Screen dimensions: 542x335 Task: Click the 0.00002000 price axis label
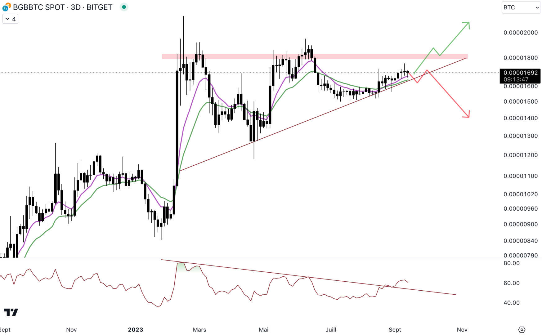(x=521, y=33)
